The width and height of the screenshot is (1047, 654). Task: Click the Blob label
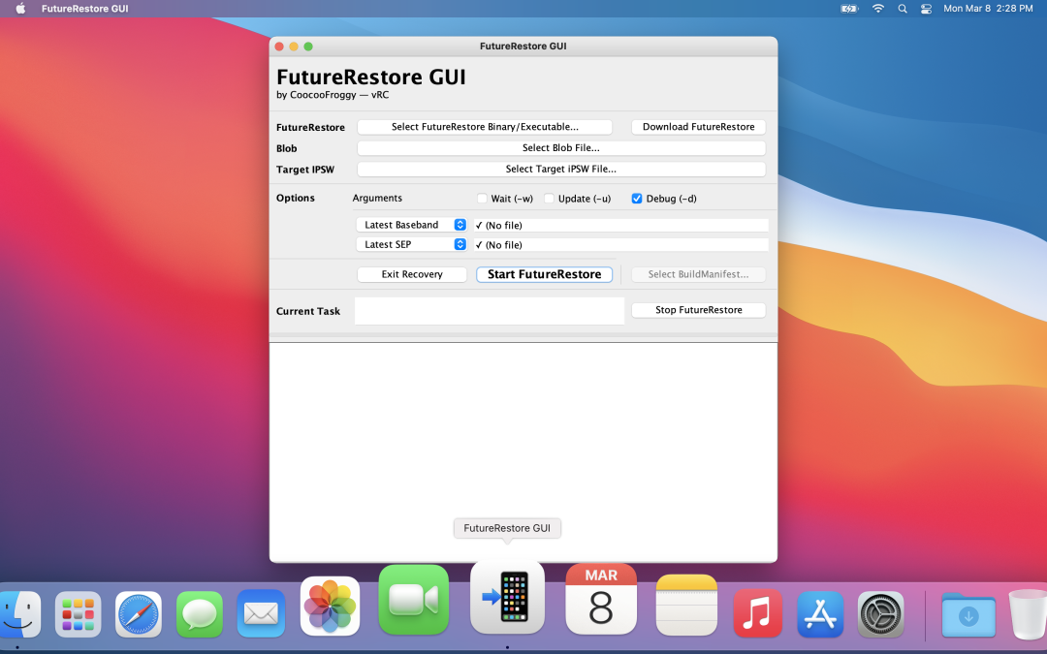coord(286,148)
